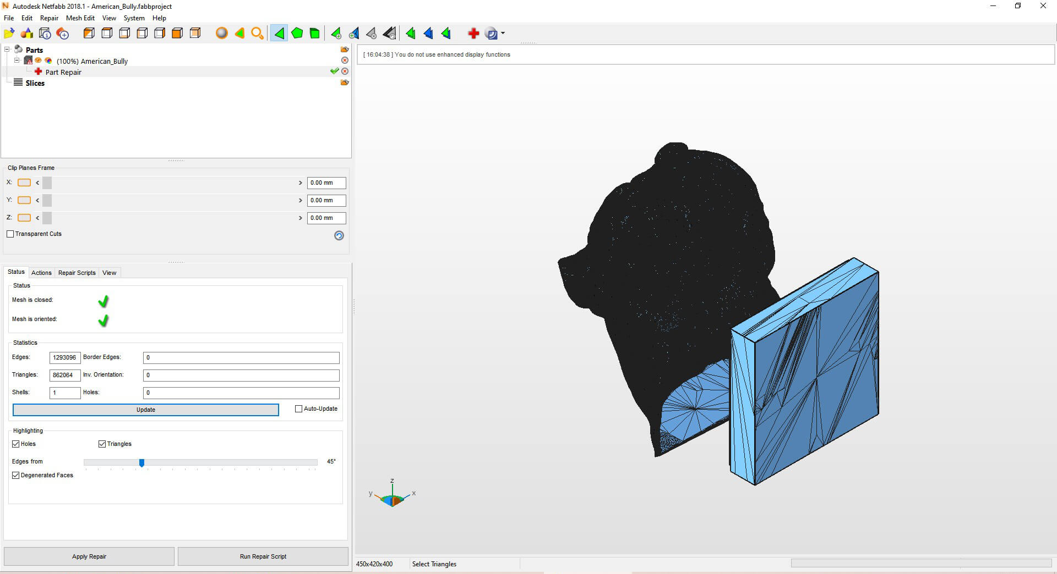Screen dimensions: 1057x574
Task: Click the Run Repair Script button
Action: pyautogui.click(x=263, y=556)
